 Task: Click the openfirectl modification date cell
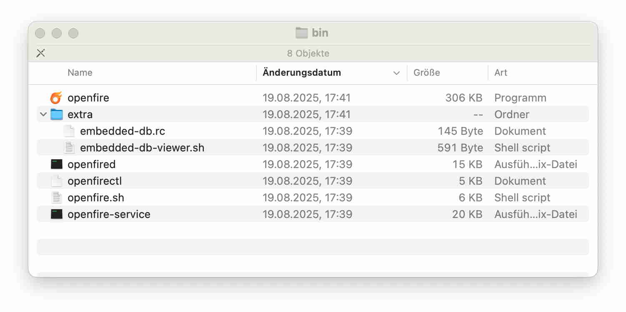click(308, 181)
